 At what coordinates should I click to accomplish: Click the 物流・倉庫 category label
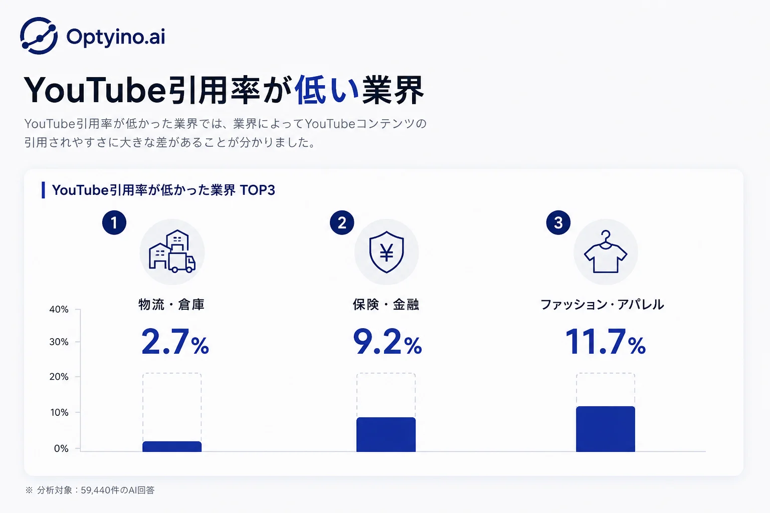click(171, 305)
